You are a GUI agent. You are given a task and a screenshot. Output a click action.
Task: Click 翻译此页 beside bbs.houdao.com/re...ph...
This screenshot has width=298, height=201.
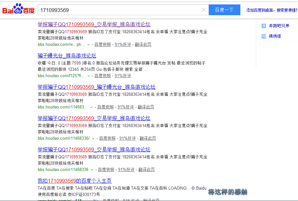(x=143, y=45)
